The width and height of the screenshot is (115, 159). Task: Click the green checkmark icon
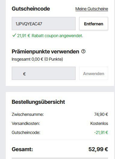[x=14, y=35]
